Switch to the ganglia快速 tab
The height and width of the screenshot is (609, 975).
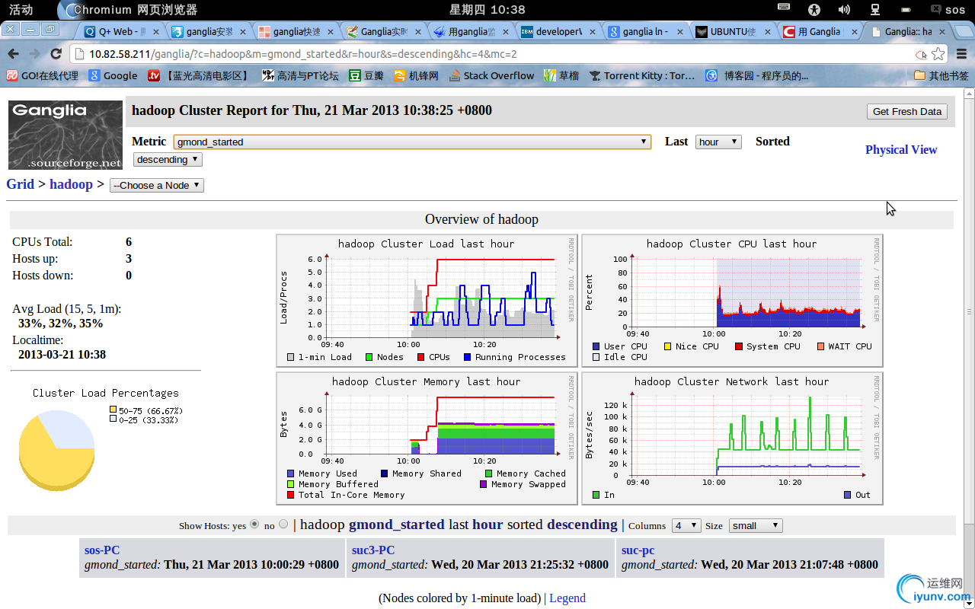297,31
